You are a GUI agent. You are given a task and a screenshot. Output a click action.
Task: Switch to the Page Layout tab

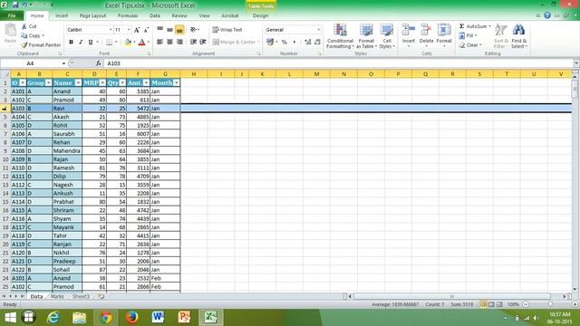[92, 16]
